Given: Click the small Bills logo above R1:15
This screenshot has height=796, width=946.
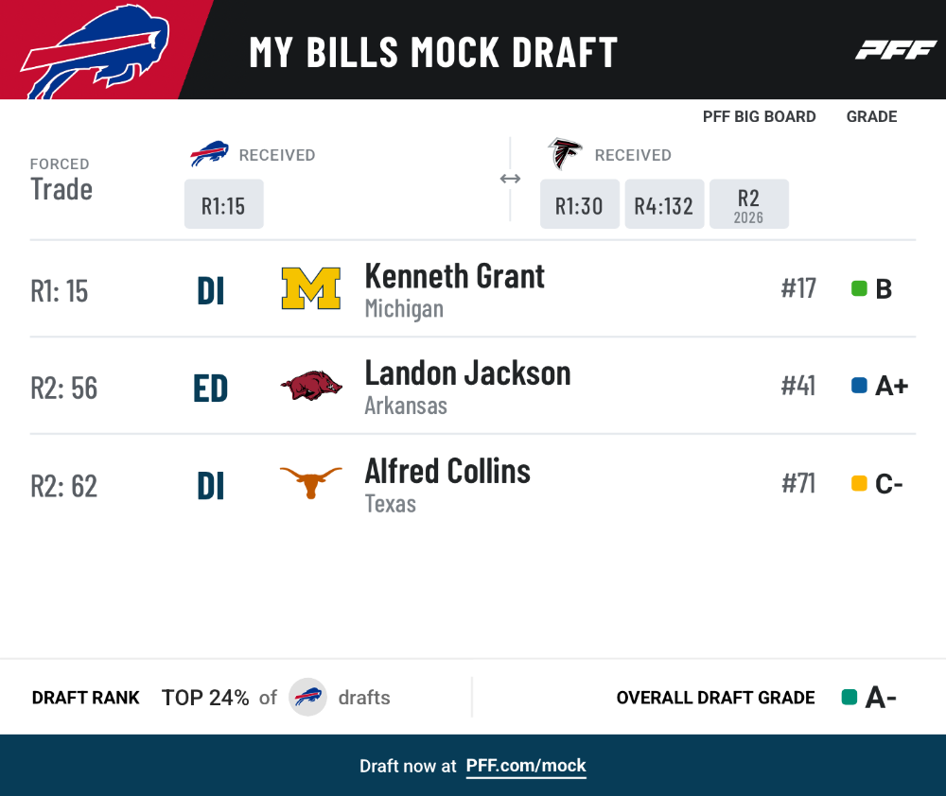Looking at the screenshot, I should coord(209,154).
